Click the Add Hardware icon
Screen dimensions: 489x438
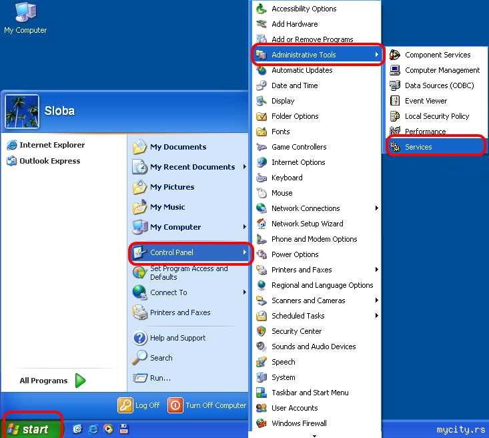[x=262, y=24]
